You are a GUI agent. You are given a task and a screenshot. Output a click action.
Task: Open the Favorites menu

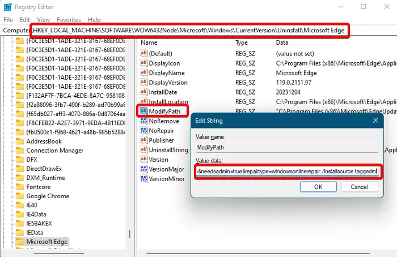[x=69, y=19]
